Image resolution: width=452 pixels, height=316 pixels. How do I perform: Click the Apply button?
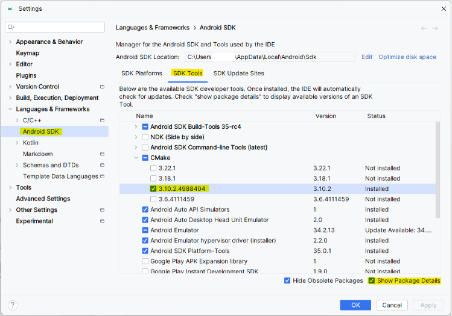pyautogui.click(x=428, y=305)
